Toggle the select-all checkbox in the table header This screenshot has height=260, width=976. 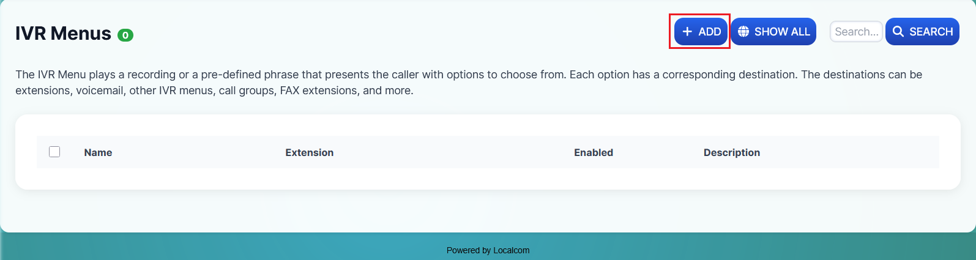tap(54, 152)
